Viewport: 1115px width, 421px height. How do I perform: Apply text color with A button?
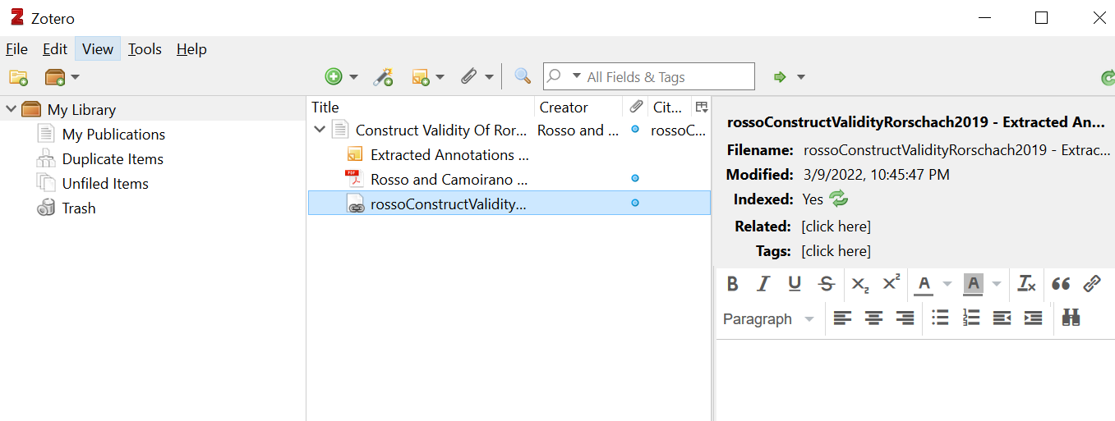coord(924,283)
